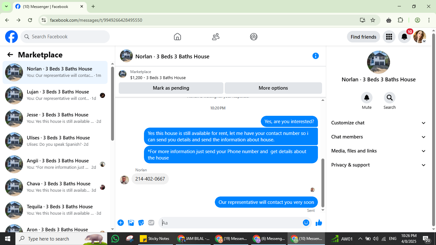436x245 pixels.
Task: Open conversation information icon
Action: coord(316,56)
